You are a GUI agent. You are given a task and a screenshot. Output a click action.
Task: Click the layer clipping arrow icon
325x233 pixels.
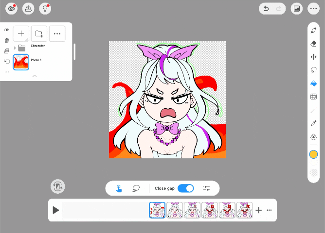pyautogui.click(x=7, y=61)
